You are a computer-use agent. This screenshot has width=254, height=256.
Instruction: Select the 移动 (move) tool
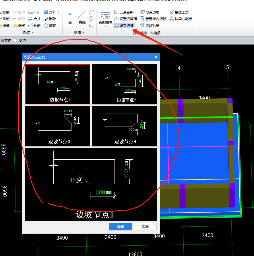click(5, 19)
